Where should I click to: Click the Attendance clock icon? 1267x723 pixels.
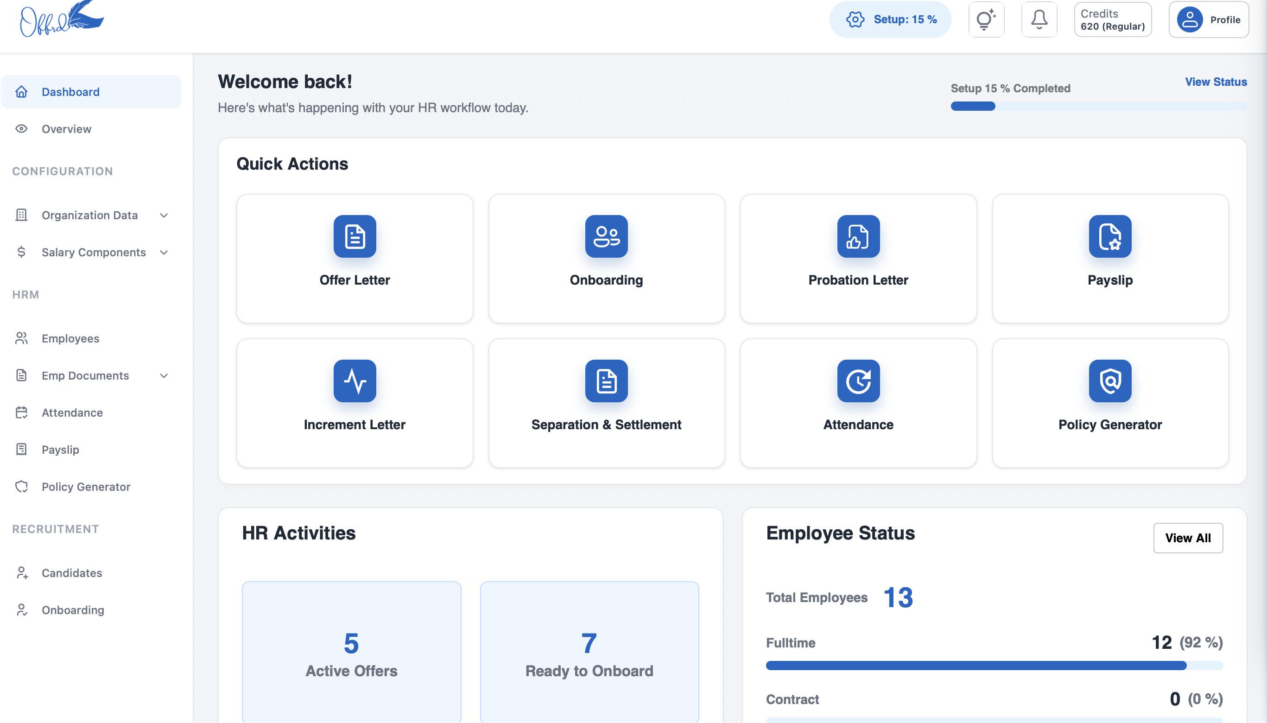click(x=858, y=381)
